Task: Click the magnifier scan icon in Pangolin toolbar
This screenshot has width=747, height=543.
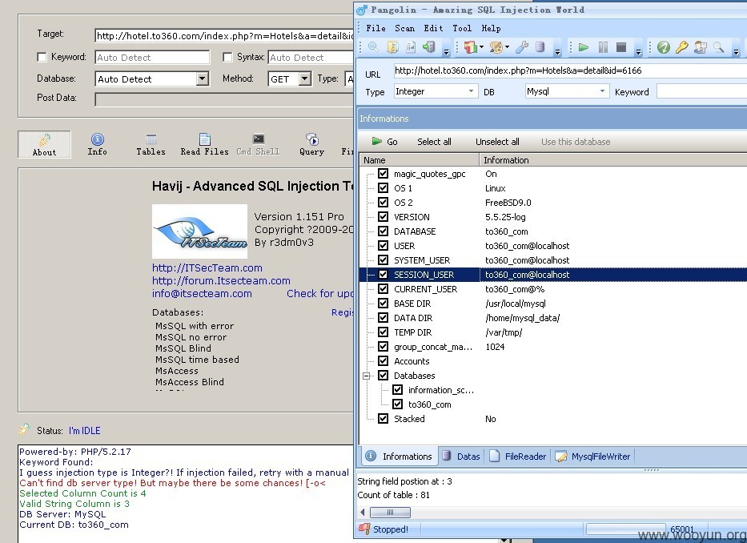Action: click(x=373, y=46)
